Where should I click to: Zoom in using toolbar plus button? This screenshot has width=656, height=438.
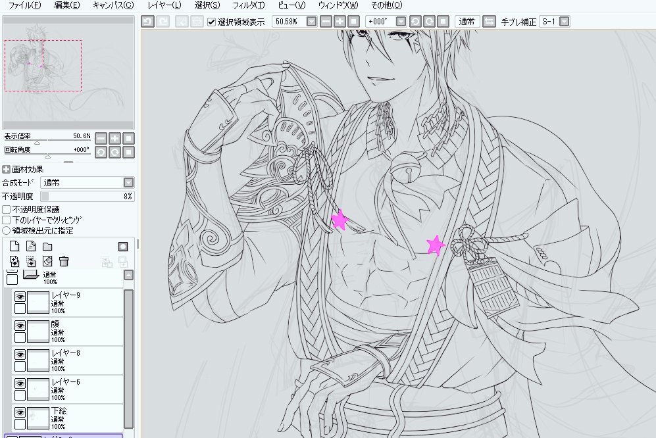(x=340, y=21)
